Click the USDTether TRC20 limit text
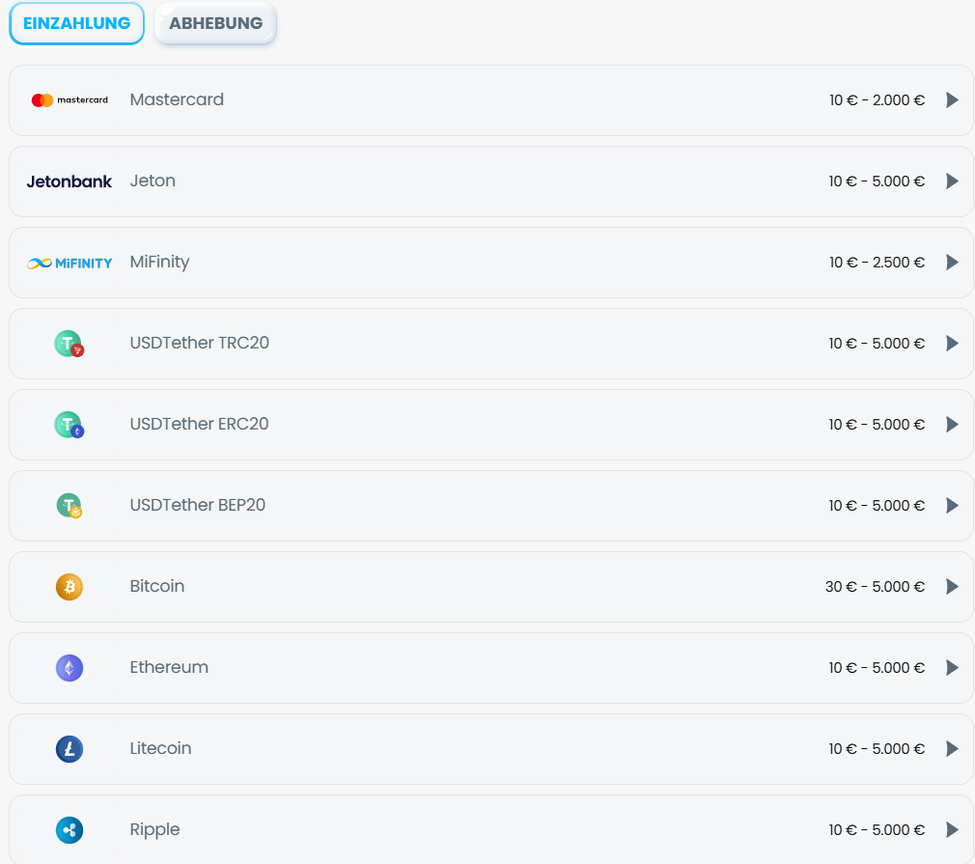Image resolution: width=975 pixels, height=864 pixels. [x=877, y=344]
